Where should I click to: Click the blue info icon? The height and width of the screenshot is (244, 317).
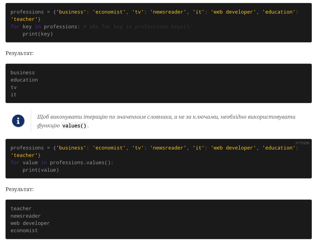18,121
